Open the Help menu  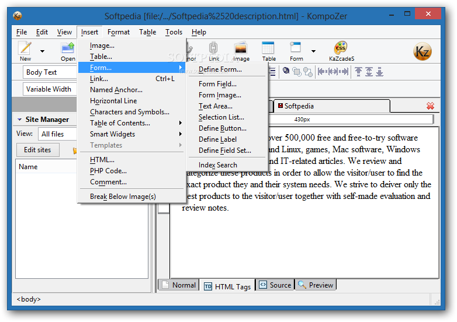199,32
